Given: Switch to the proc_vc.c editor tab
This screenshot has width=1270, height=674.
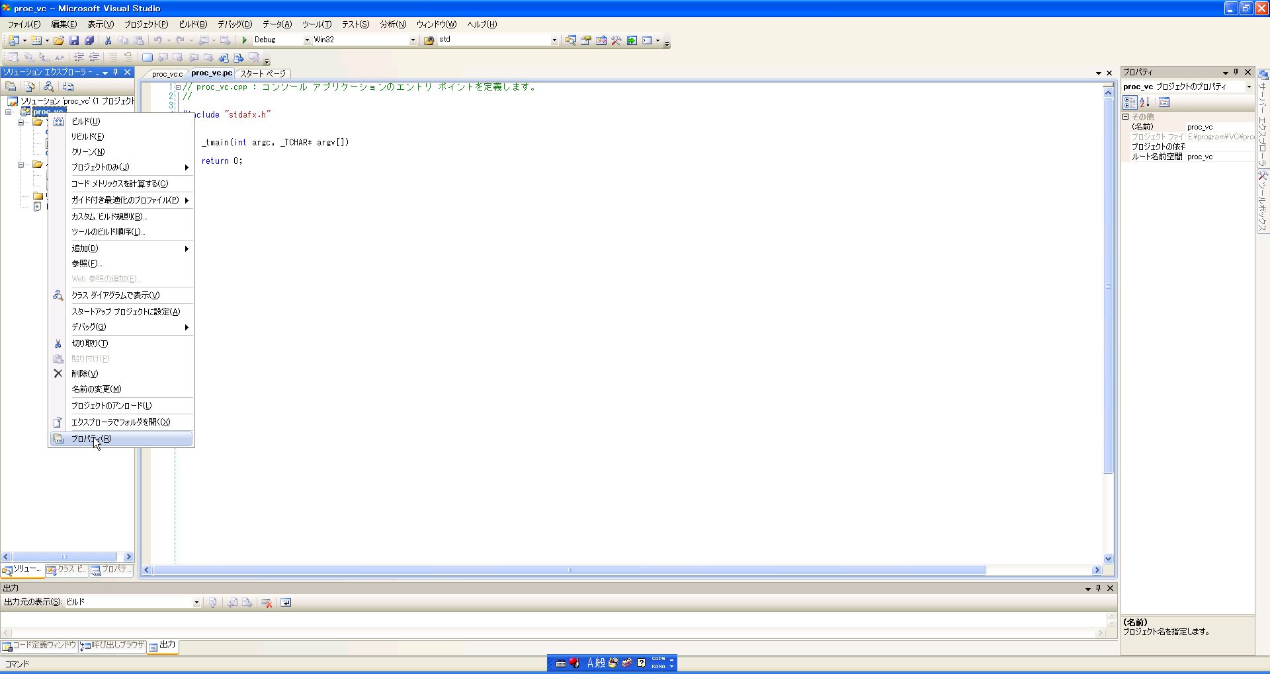Looking at the screenshot, I should pos(167,74).
